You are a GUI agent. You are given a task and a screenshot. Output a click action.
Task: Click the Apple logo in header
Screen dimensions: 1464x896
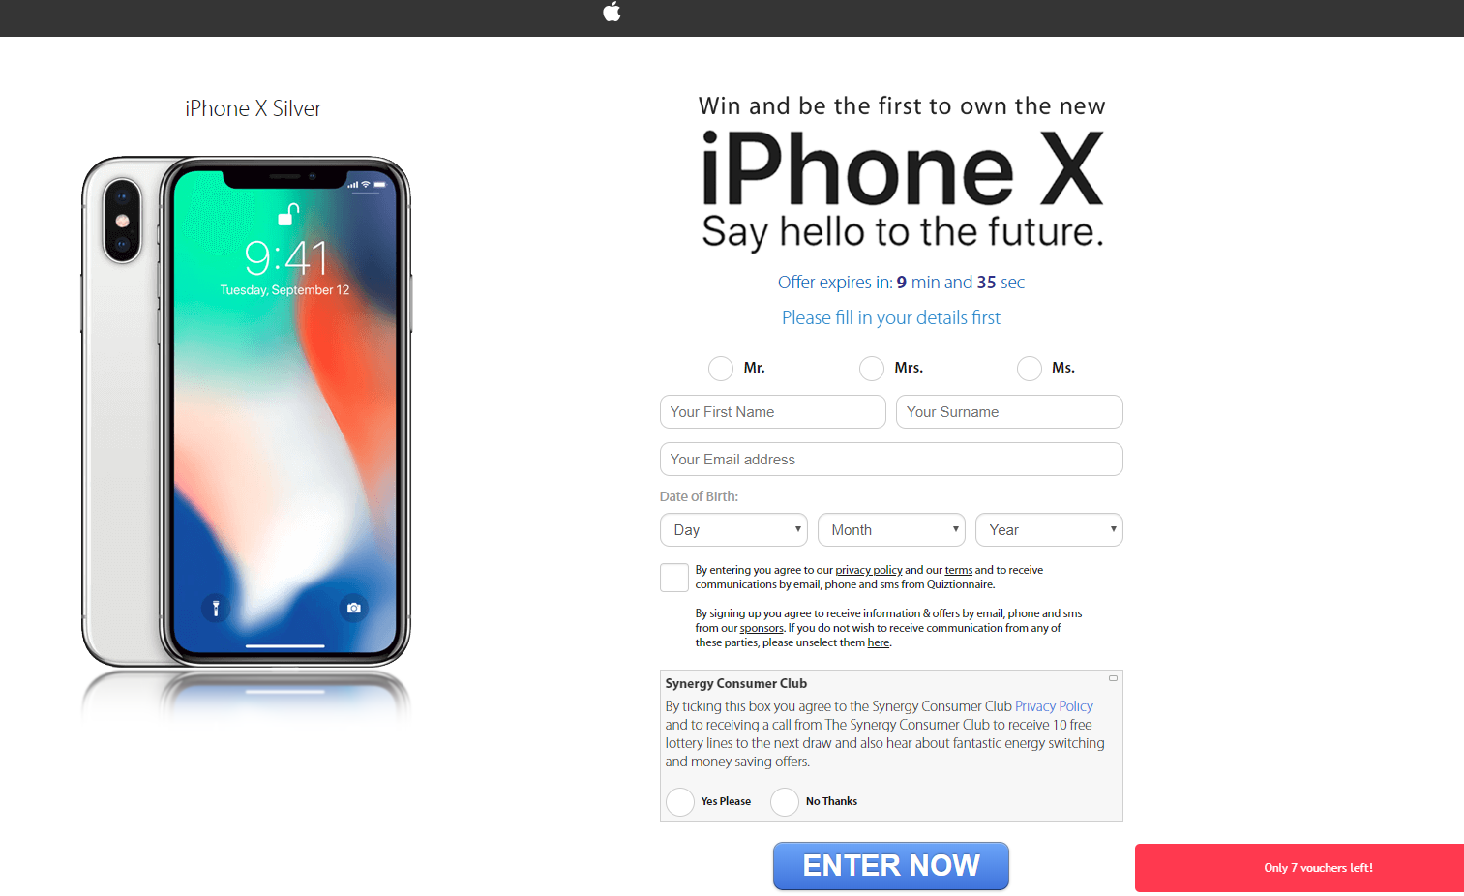coord(612,12)
